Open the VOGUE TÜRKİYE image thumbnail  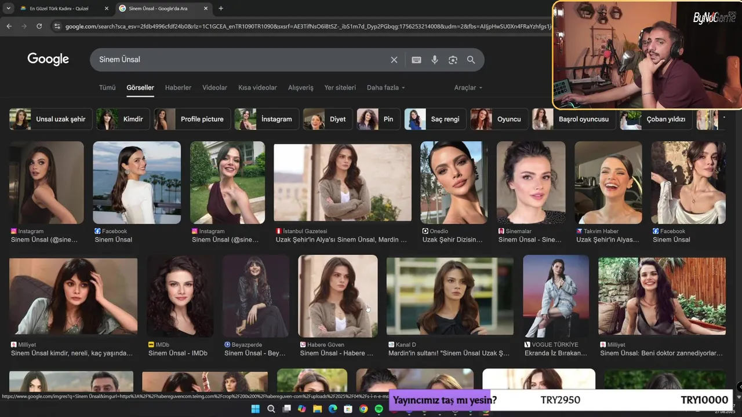(556, 296)
